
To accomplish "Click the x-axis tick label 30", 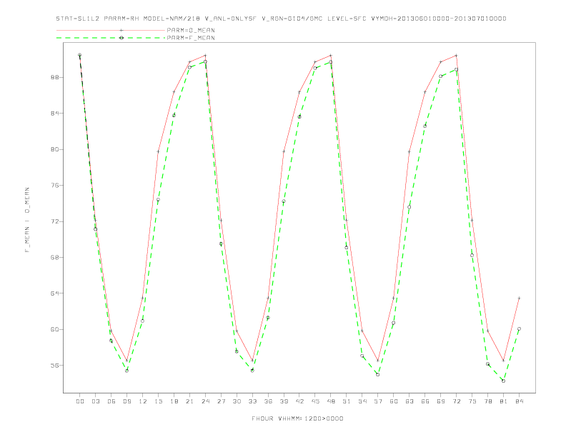I will coord(237,401).
